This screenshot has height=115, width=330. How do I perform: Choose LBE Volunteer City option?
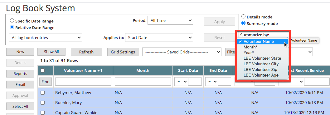tap(262, 64)
